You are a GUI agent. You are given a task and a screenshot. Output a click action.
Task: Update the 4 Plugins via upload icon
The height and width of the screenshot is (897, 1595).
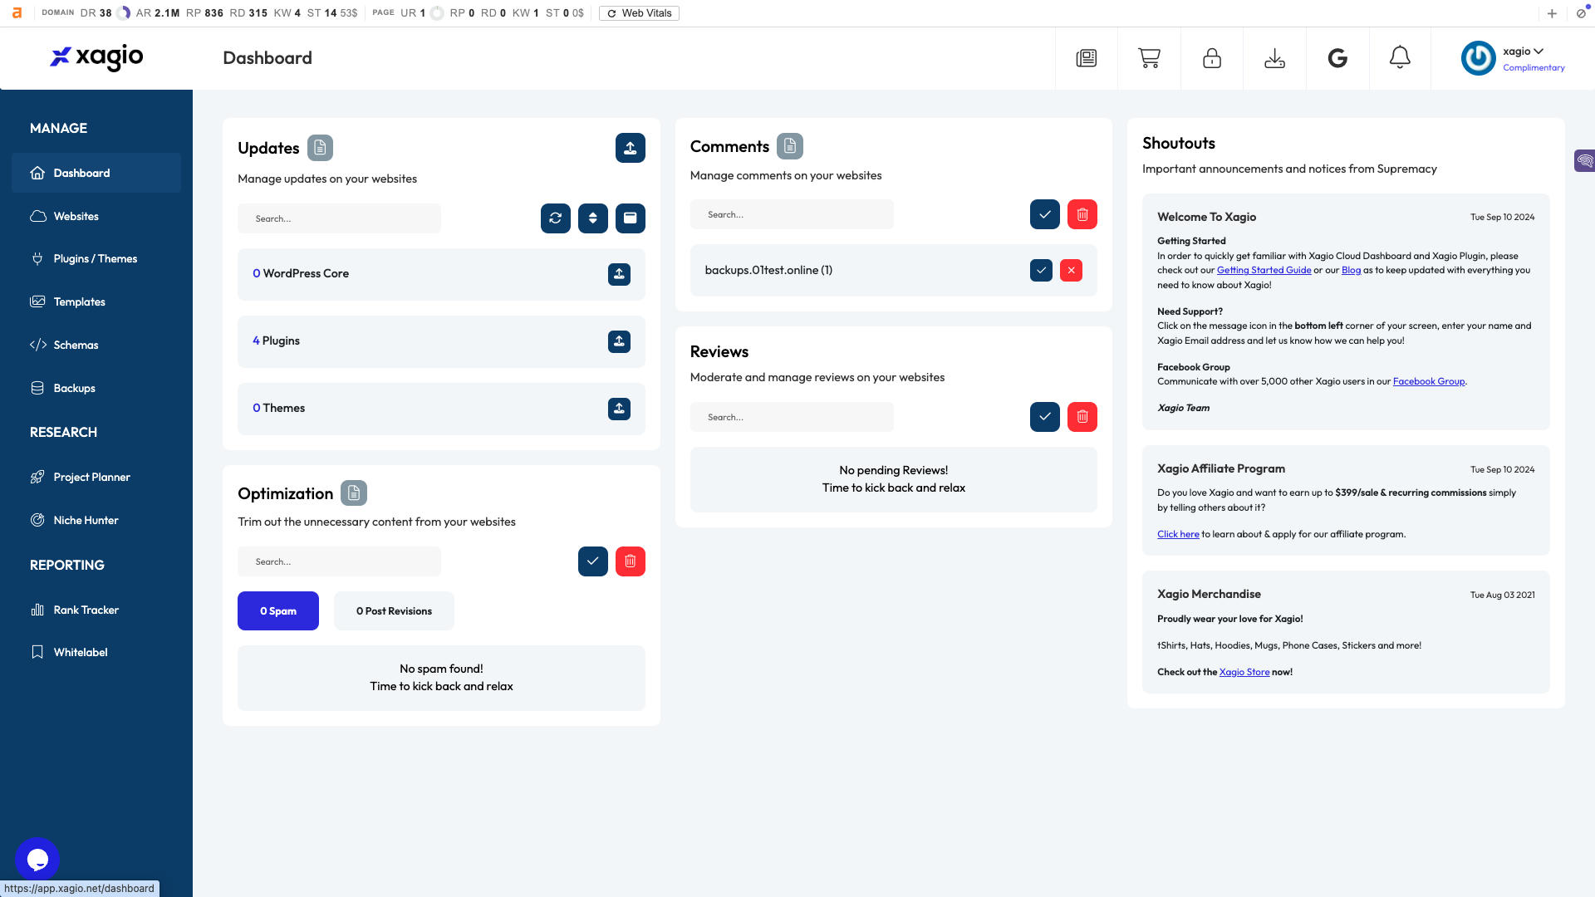(619, 341)
